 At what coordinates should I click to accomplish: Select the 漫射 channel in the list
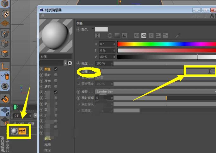point(47,75)
